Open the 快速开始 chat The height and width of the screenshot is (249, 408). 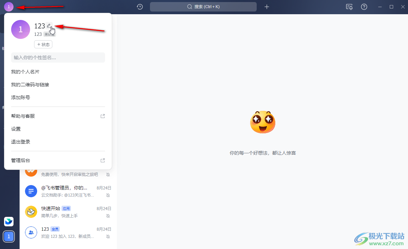68,212
